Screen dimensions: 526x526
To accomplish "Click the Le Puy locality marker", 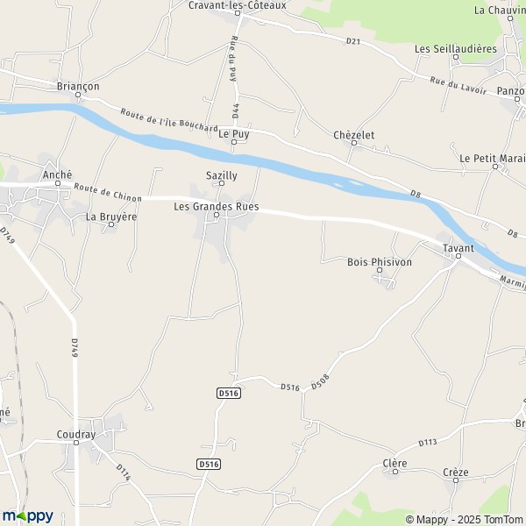I will pos(234,142).
